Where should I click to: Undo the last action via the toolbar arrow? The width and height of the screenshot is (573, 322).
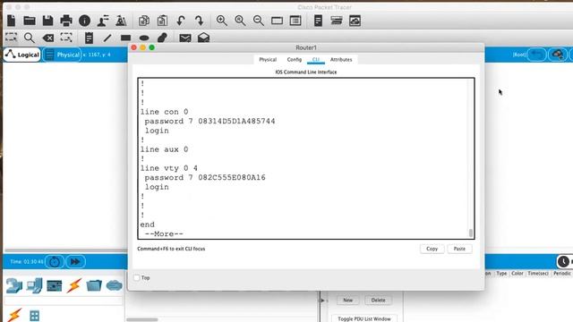click(x=181, y=21)
